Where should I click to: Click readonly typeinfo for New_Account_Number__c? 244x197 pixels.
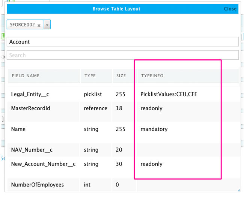click(151, 164)
